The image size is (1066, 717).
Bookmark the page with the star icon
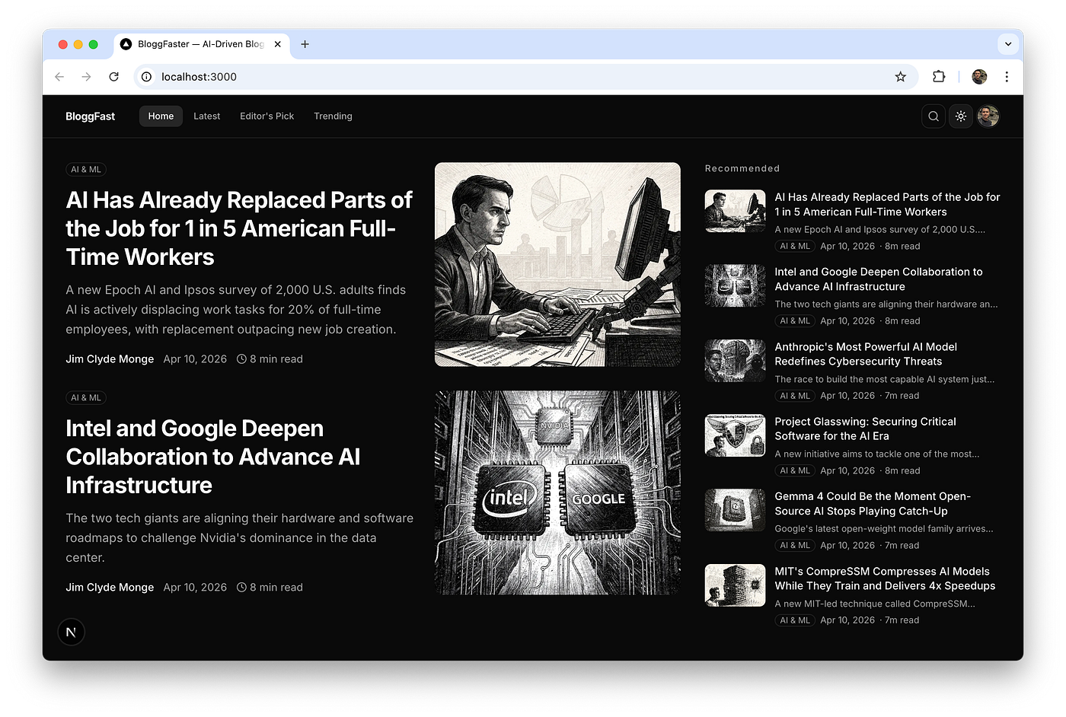coord(900,76)
